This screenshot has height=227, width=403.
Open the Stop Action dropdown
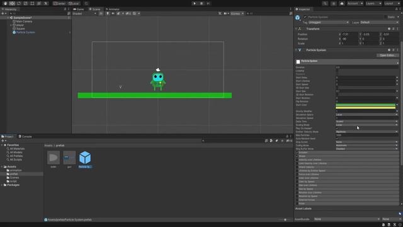(366, 142)
